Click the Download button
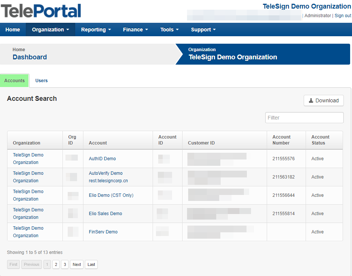The width and height of the screenshot is (352, 276). pyautogui.click(x=323, y=100)
